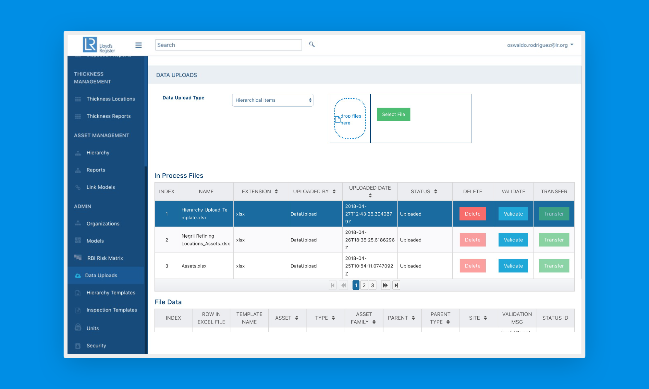Screen dimensions: 649x389
Task: Click the Organizations sidebar icon
Action: 78,223
